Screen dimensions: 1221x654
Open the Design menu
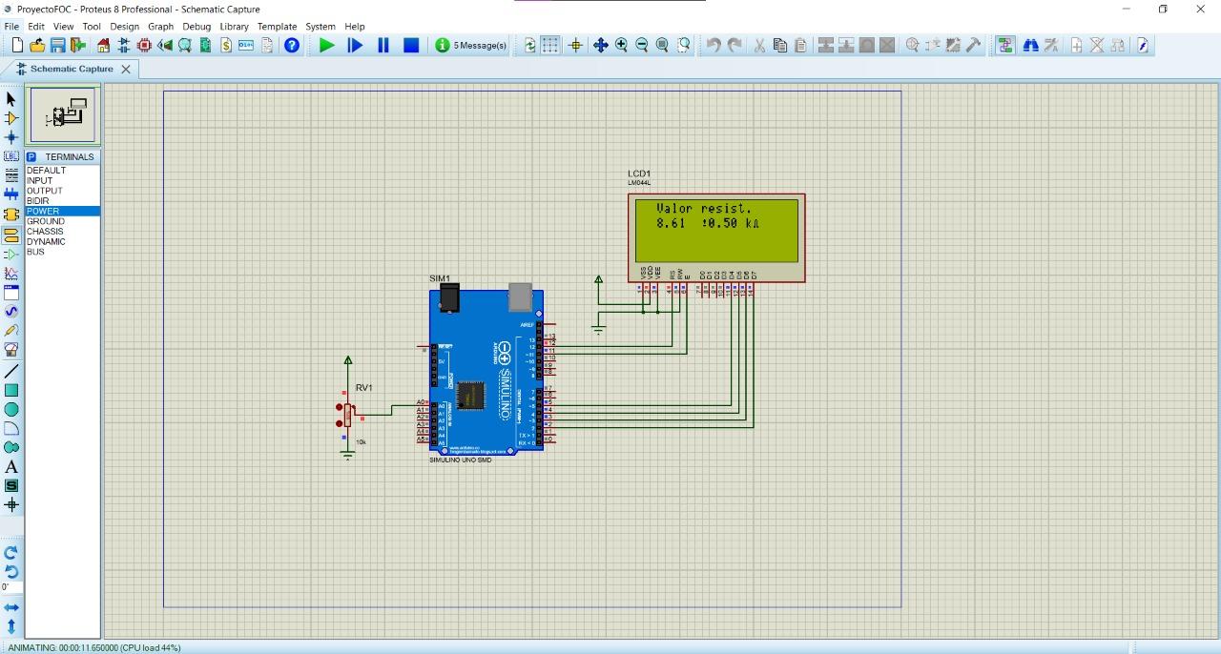[x=124, y=27]
